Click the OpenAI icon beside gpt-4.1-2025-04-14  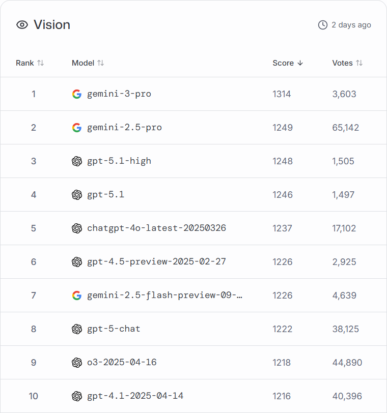[77, 396]
